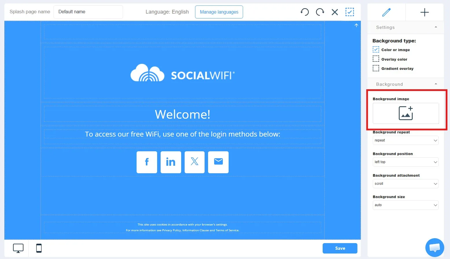Click the X clear icon in toolbar

click(x=335, y=12)
